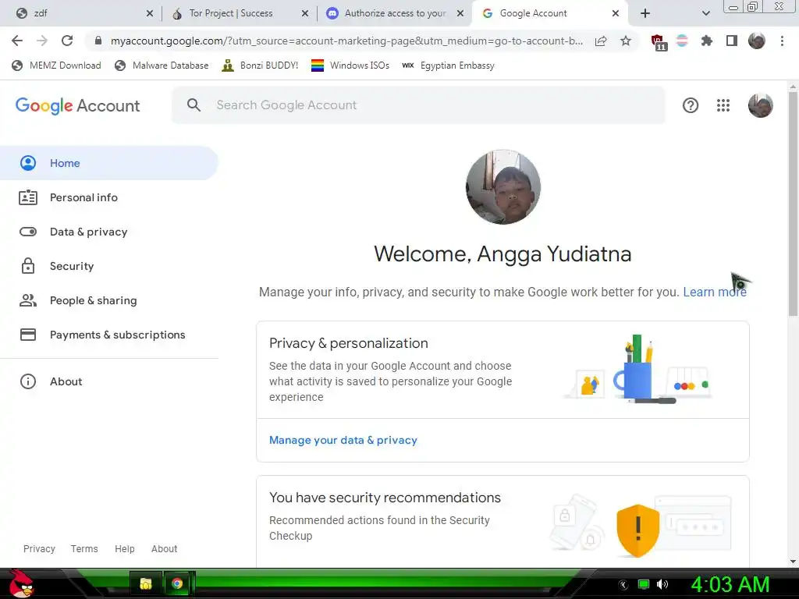Open Chrome profile avatar in toolbar

[757, 41]
